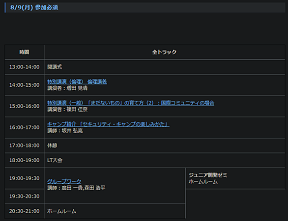Select the 20:30-21:00 time cell
This screenshot has width=288, height=221.
click(25, 211)
